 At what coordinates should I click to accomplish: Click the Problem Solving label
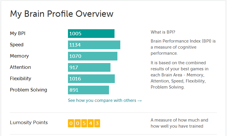tap(29, 90)
